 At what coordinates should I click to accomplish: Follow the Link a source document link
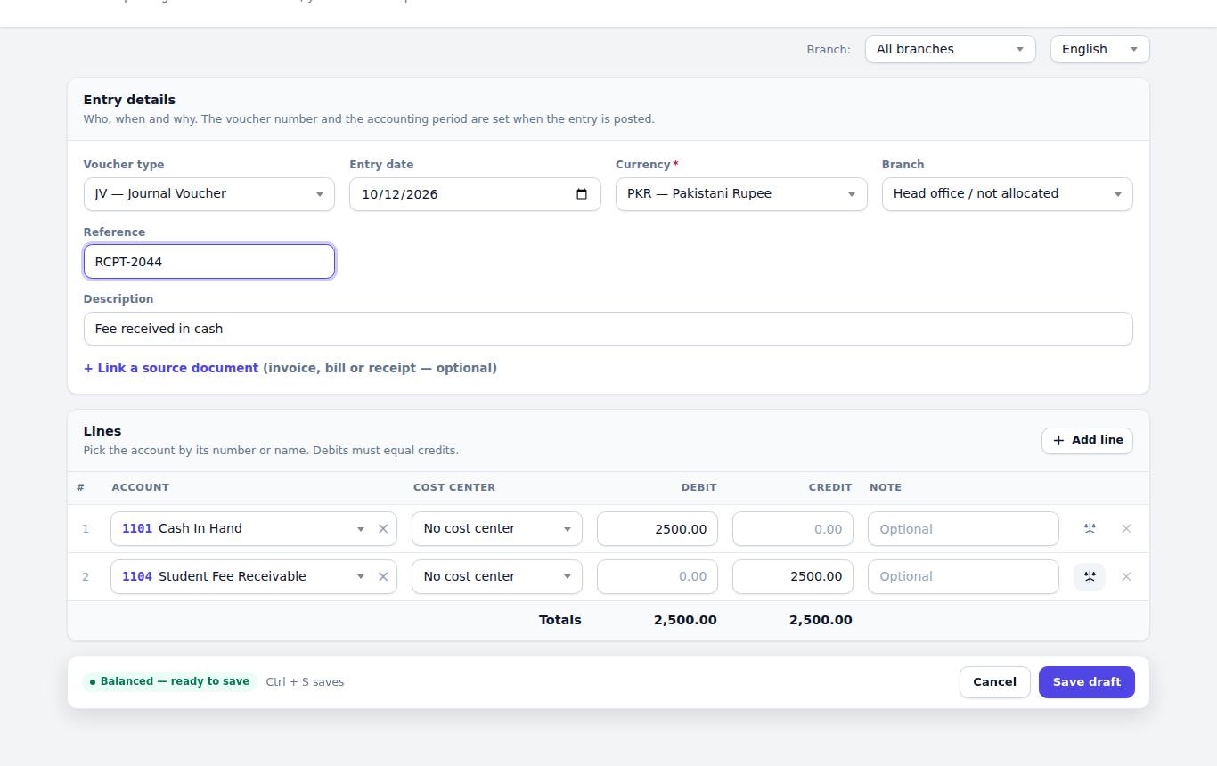pos(171,368)
